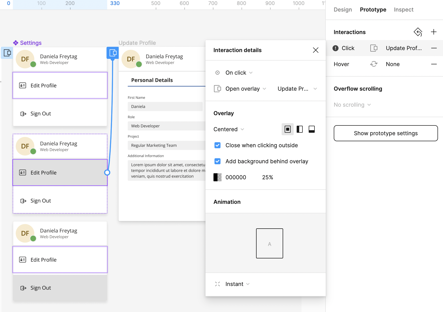Open the Update Pr... destination dropdown
The width and height of the screenshot is (443, 312).
click(297, 89)
